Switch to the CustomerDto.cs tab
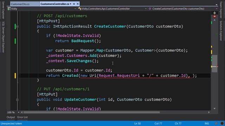225x126 pixels. coord(20,4)
